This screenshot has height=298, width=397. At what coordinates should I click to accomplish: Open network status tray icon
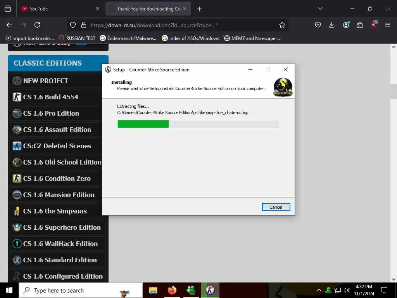click(x=338, y=290)
